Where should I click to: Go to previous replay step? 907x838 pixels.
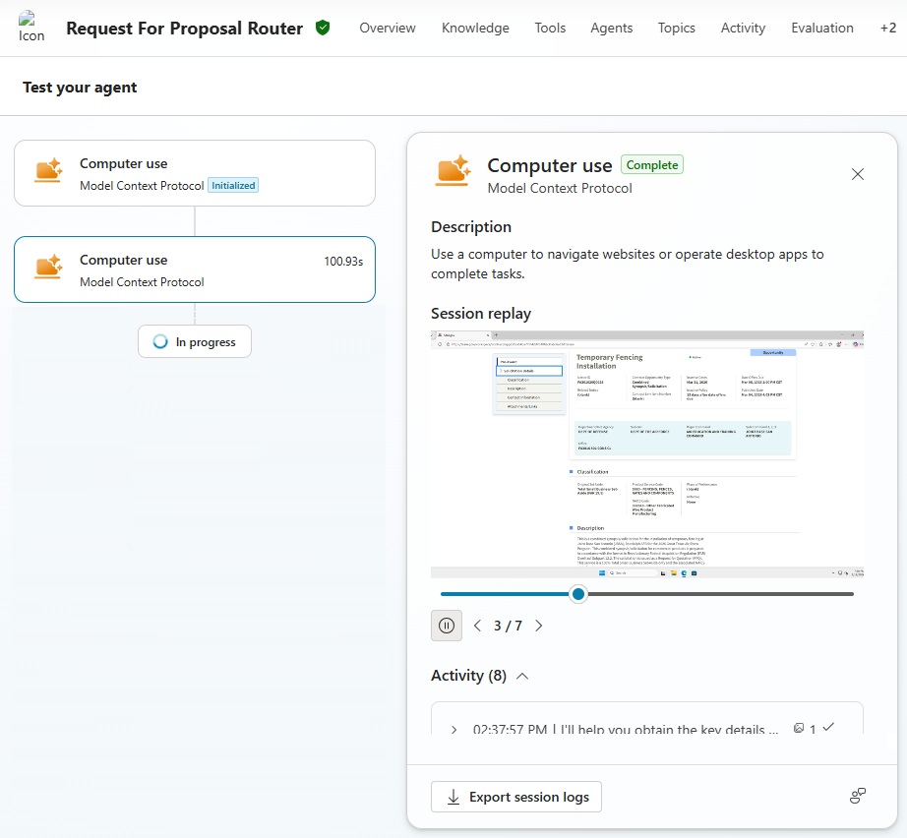tap(478, 626)
